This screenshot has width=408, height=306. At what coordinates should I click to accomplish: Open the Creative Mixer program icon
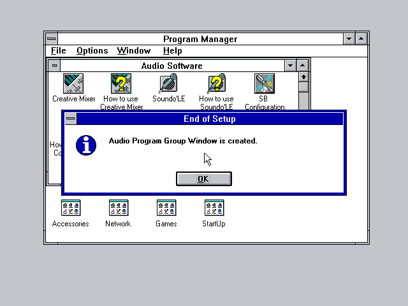[73, 84]
